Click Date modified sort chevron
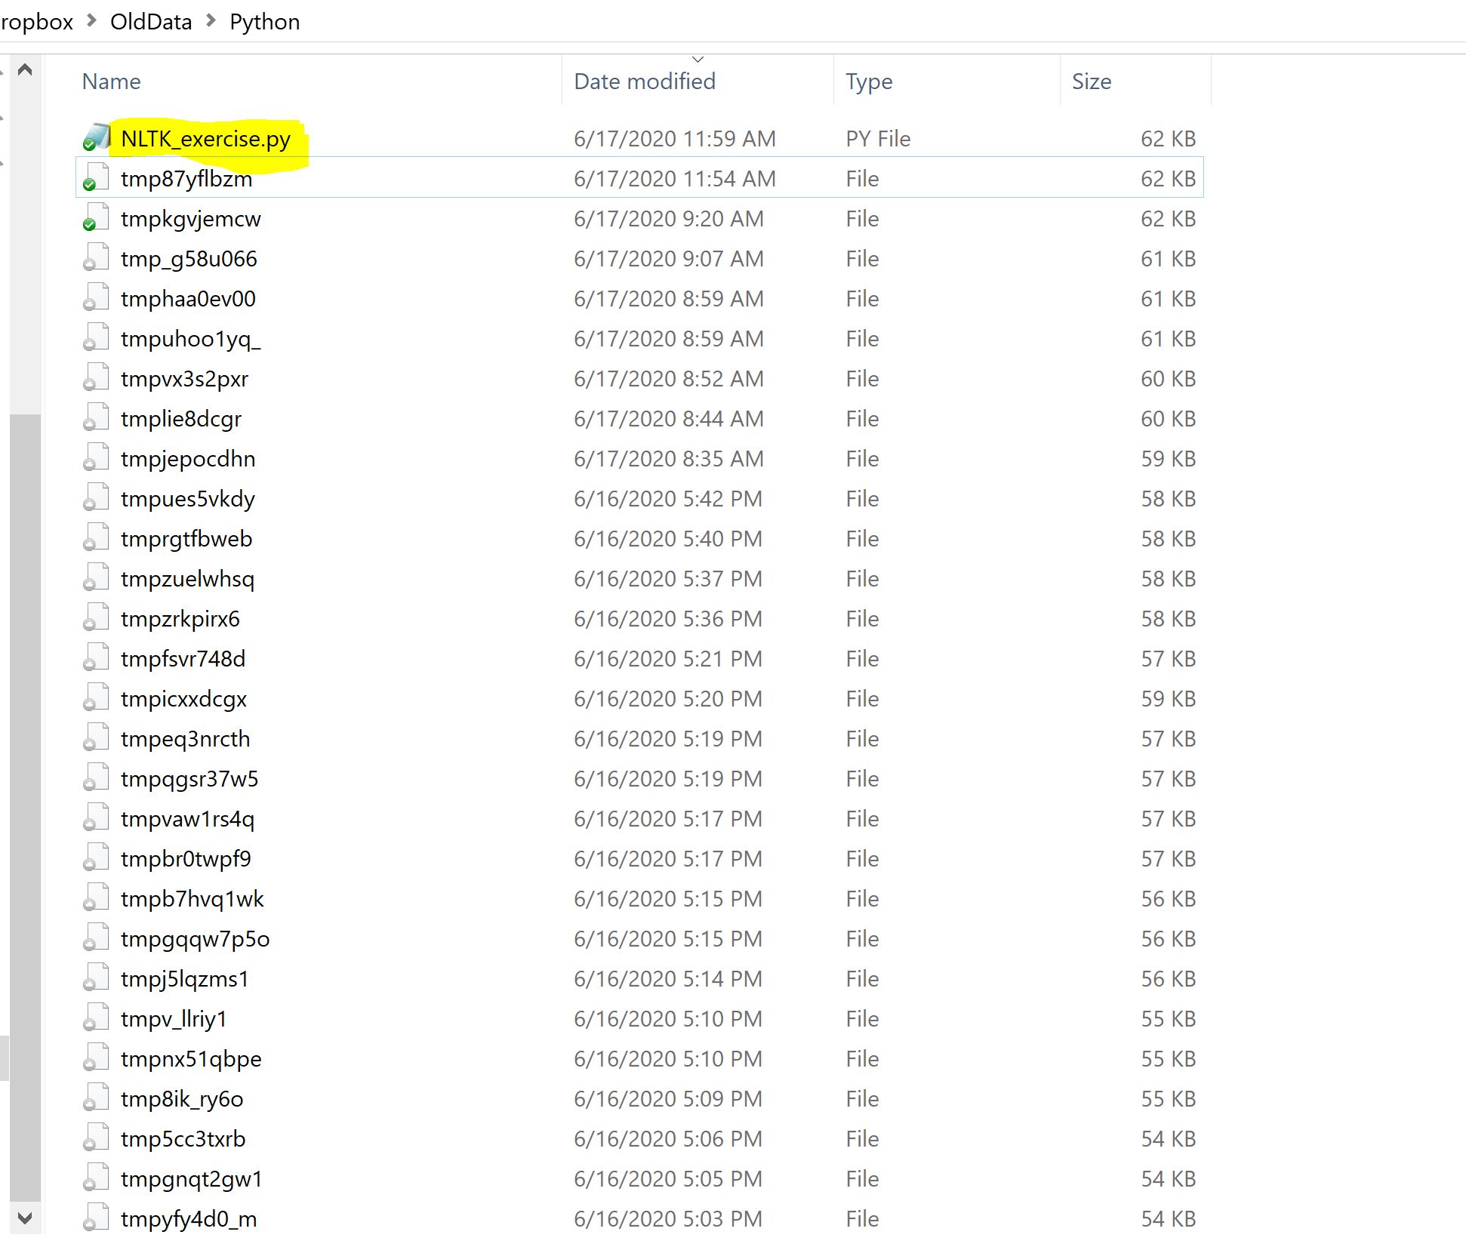 [x=698, y=59]
